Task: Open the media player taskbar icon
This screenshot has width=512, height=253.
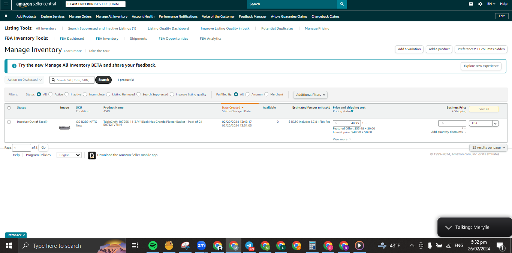Action: tap(359, 246)
